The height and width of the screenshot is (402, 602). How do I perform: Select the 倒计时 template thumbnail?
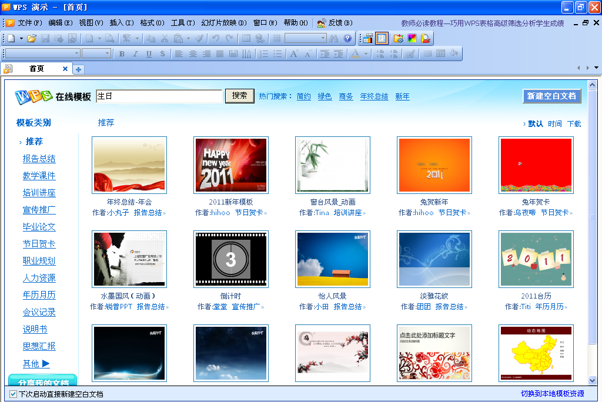(231, 259)
